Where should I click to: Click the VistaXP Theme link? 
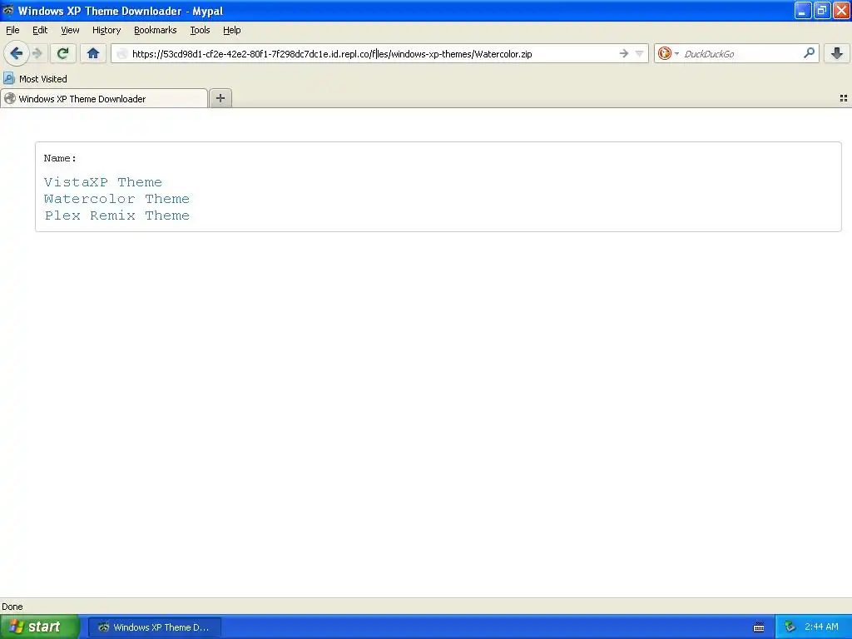[102, 182]
